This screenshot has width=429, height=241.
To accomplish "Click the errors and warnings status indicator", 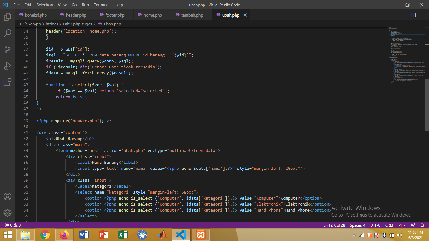I will click(x=13, y=225).
